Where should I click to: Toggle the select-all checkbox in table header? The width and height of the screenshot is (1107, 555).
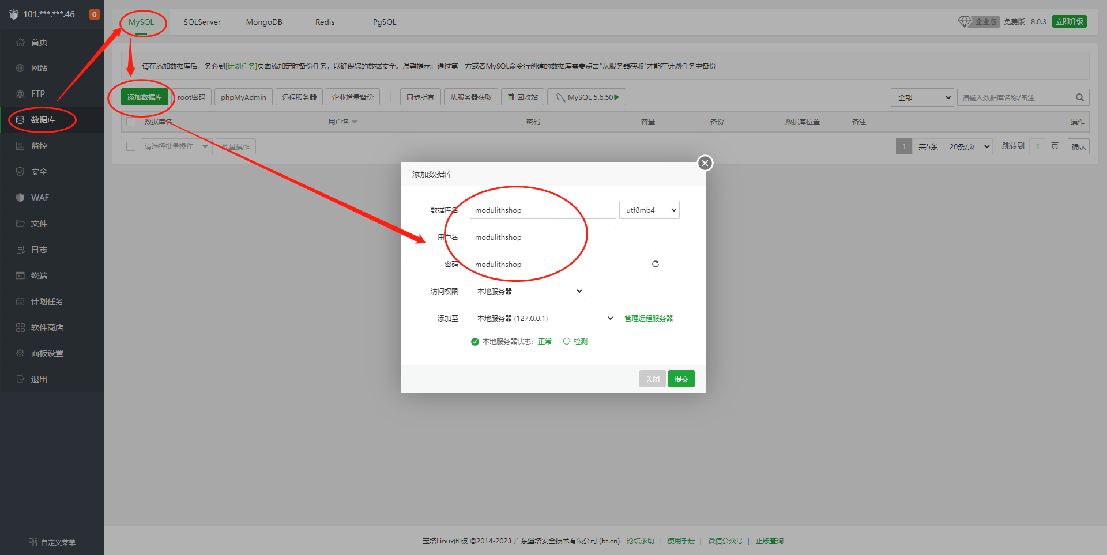point(131,122)
